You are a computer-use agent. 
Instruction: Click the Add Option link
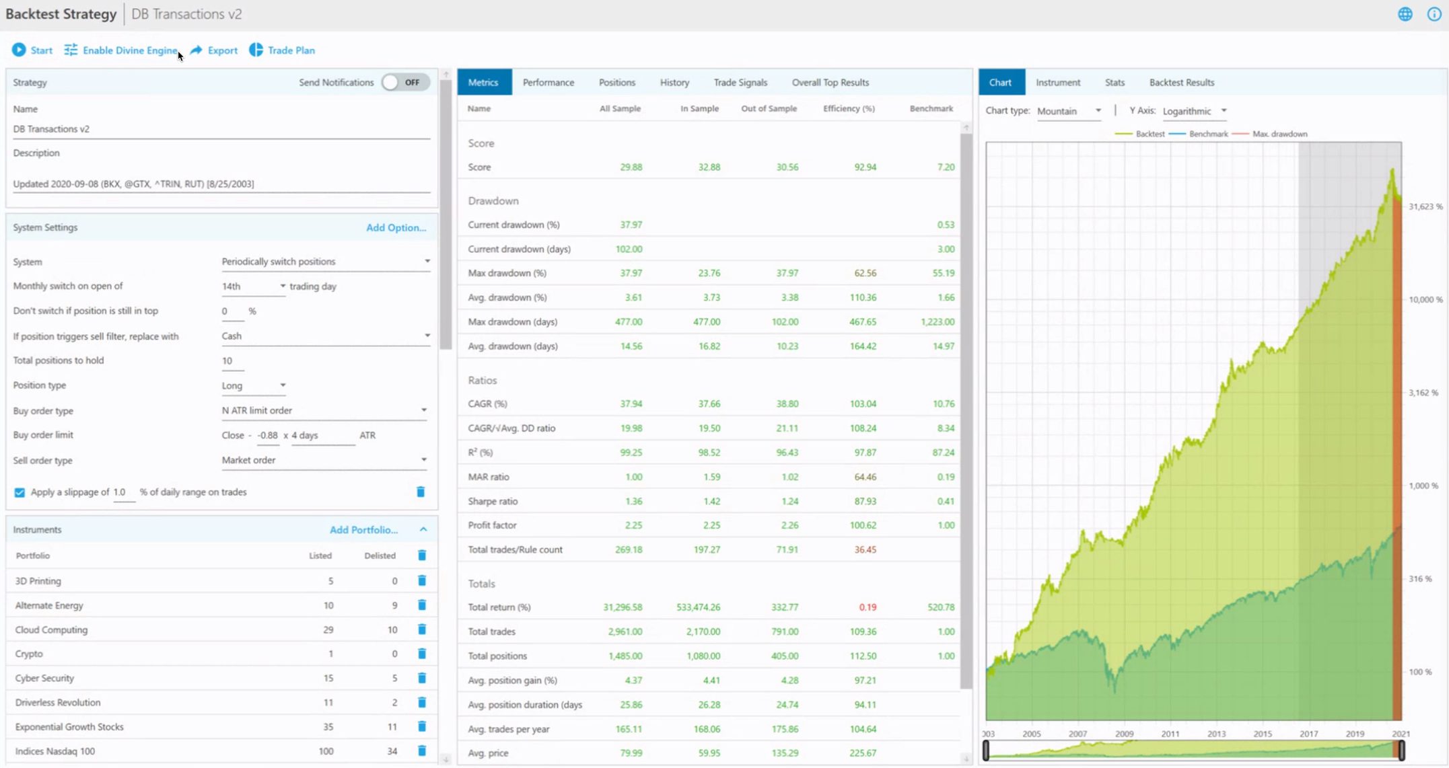coord(396,227)
